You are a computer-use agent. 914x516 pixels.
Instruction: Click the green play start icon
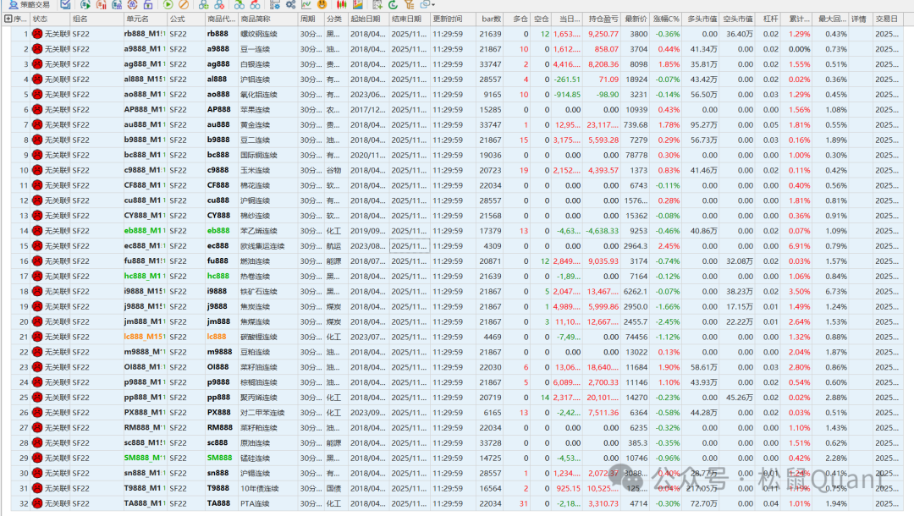coord(168,5)
